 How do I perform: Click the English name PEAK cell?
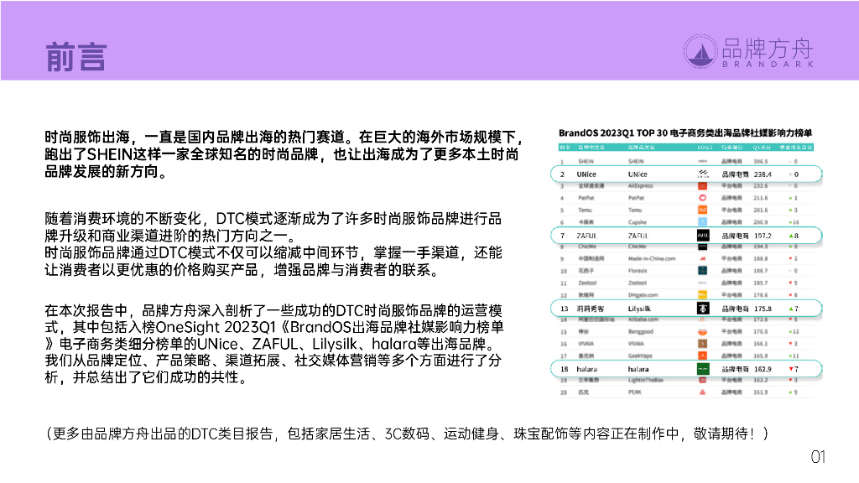(x=634, y=392)
